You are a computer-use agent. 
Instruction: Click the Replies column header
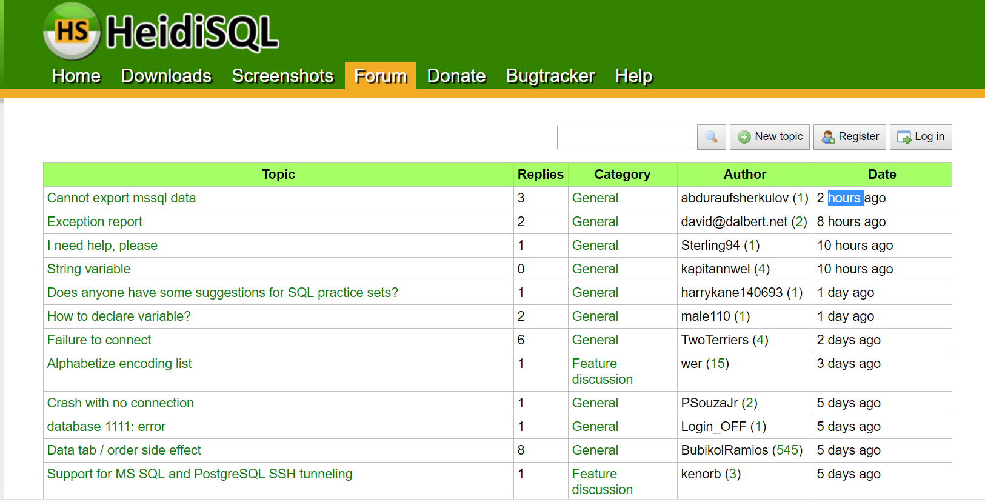click(541, 175)
